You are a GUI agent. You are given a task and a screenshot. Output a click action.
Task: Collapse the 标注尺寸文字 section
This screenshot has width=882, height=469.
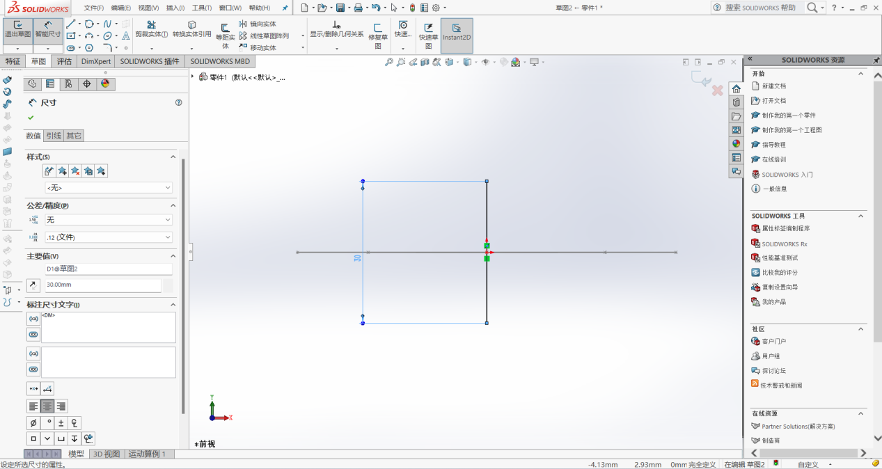pos(173,305)
